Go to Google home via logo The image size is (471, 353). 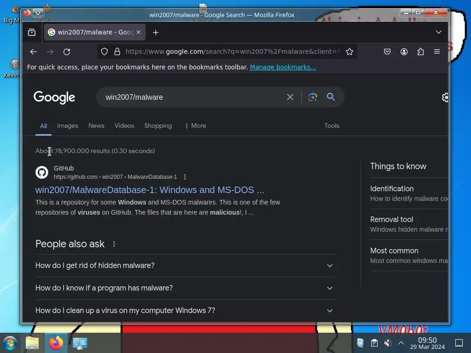(x=54, y=97)
